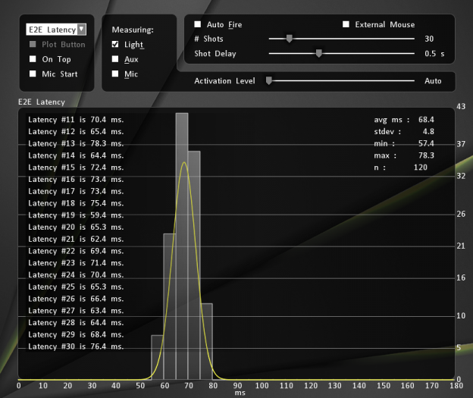Enable the Aux measuring checkbox

point(115,59)
